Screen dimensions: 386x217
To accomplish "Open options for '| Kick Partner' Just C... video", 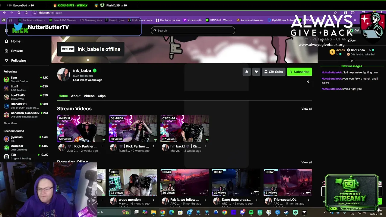I will tap(102, 146).
